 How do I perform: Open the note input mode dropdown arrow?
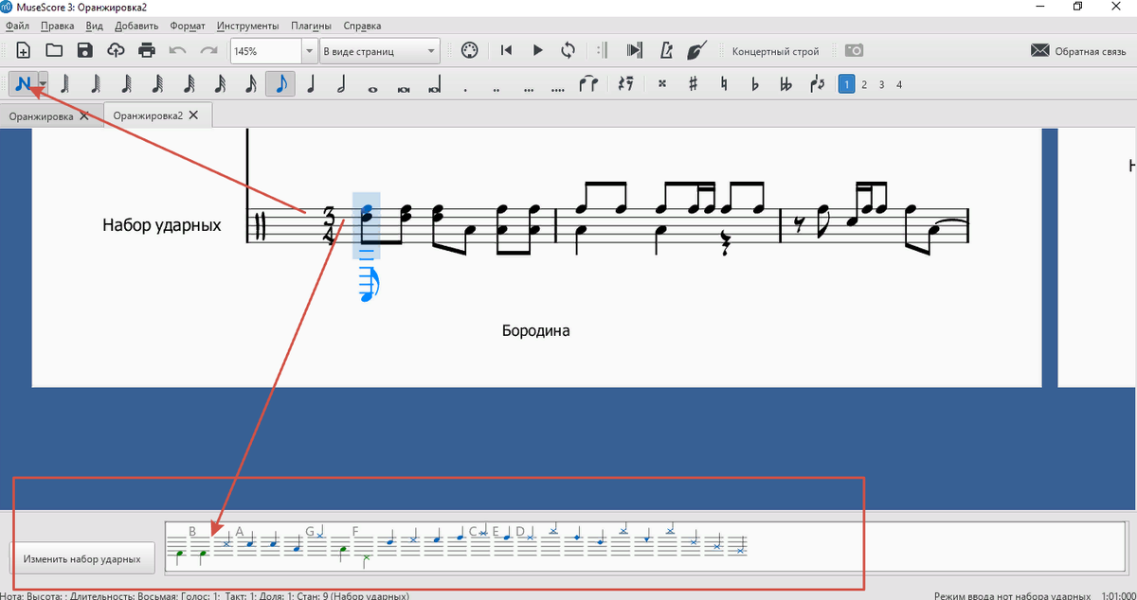[42, 84]
